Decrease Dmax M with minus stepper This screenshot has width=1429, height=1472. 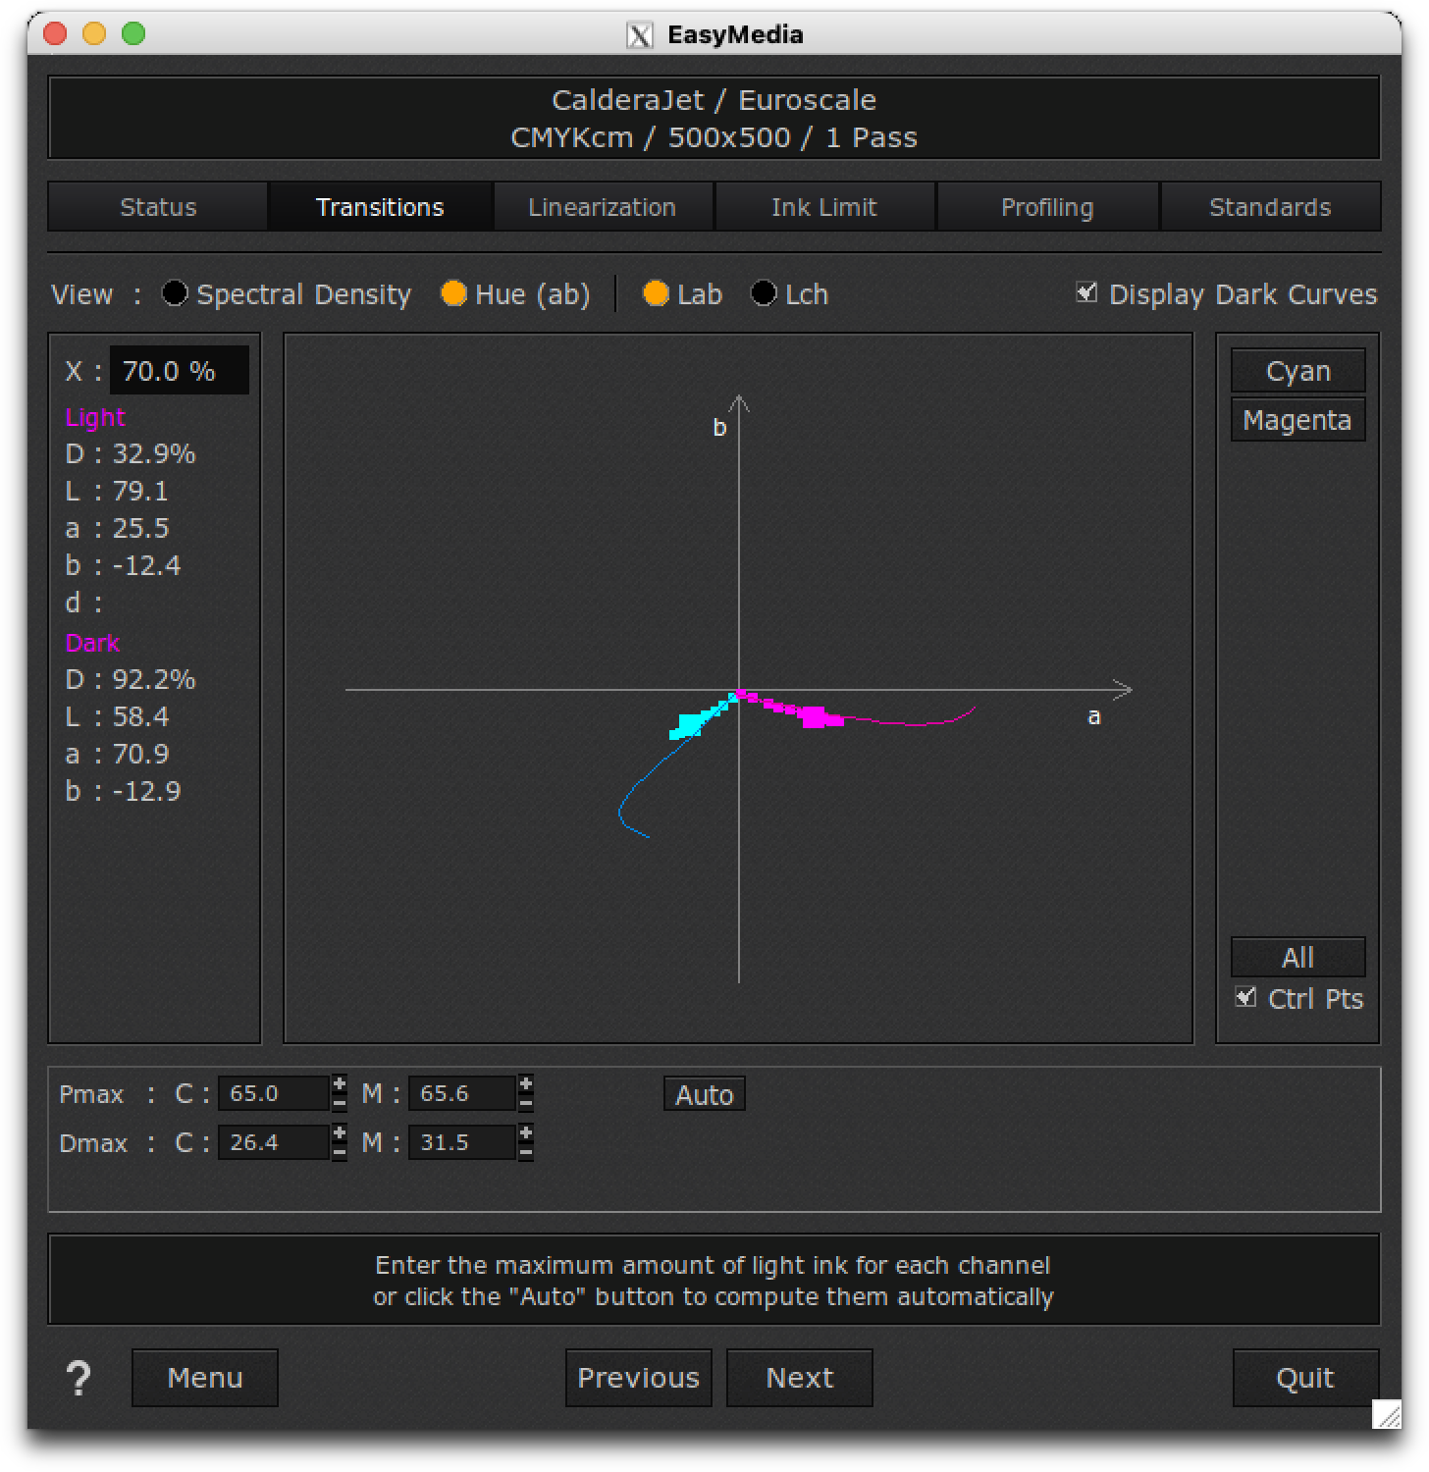tap(526, 1151)
